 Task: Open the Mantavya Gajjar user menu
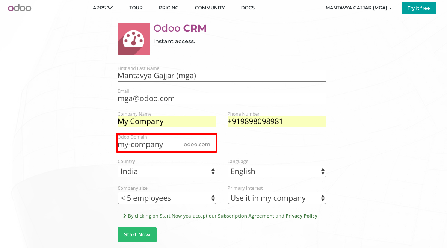[x=359, y=8]
